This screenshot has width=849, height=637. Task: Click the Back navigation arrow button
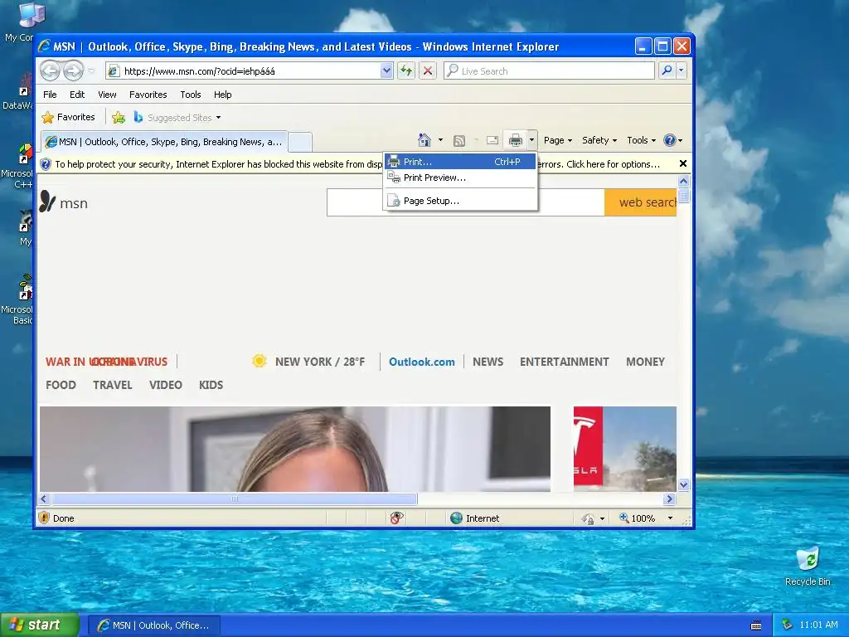pyautogui.click(x=50, y=71)
